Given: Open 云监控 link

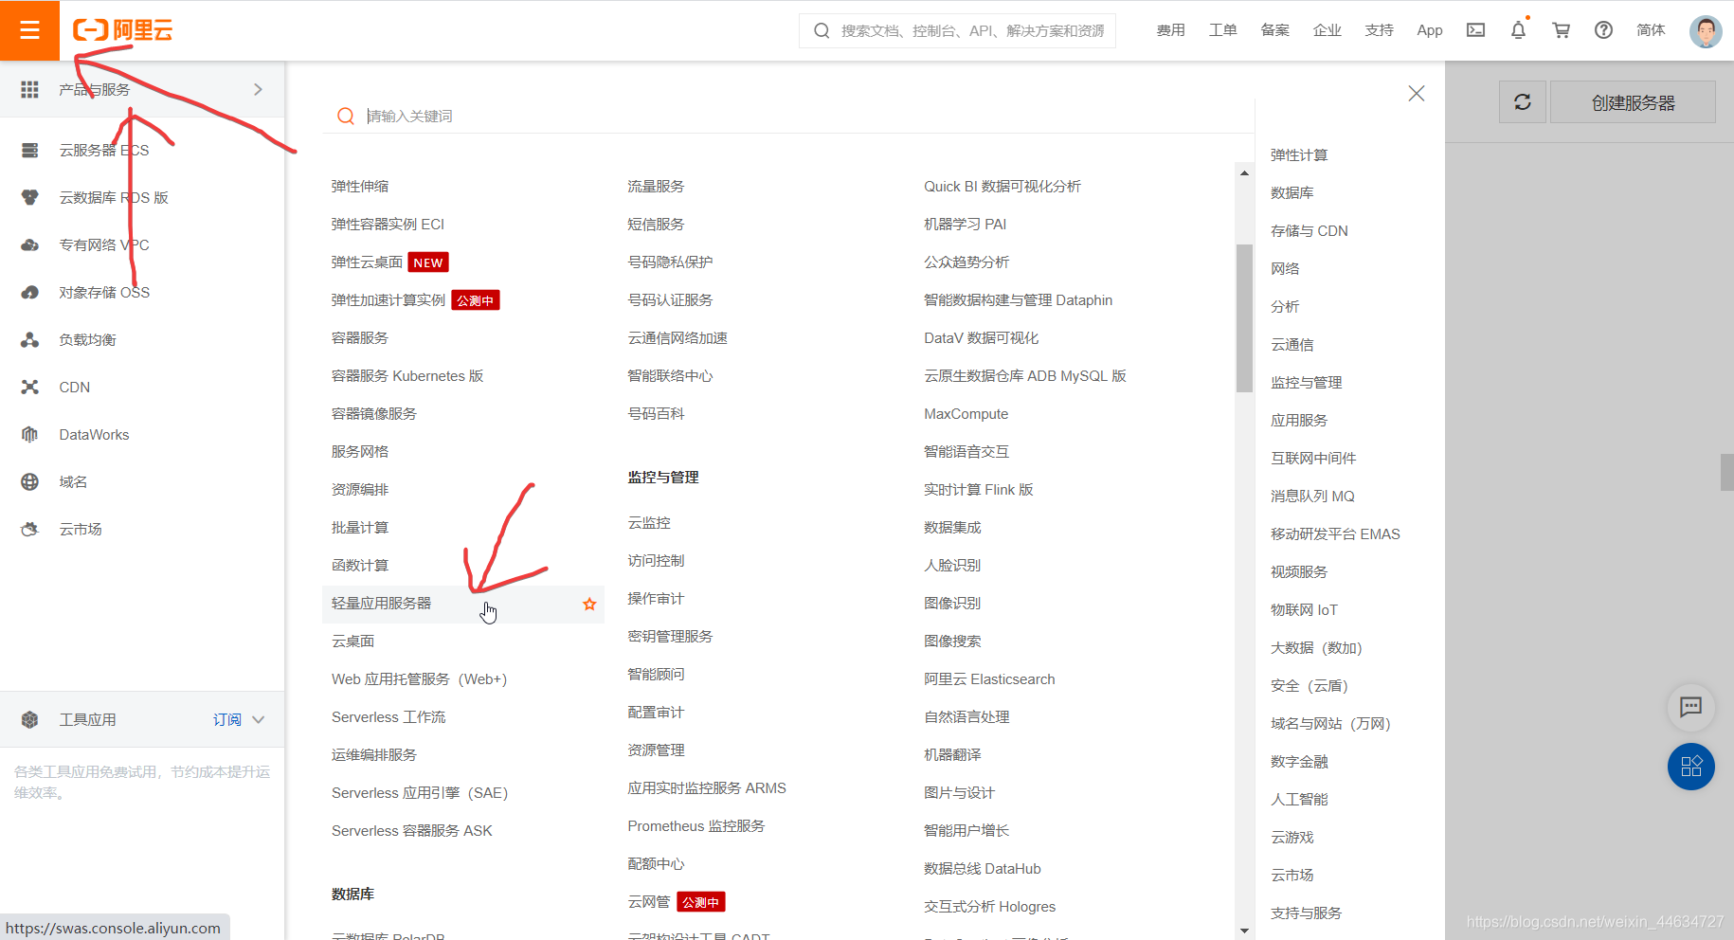Looking at the screenshot, I should tap(649, 523).
